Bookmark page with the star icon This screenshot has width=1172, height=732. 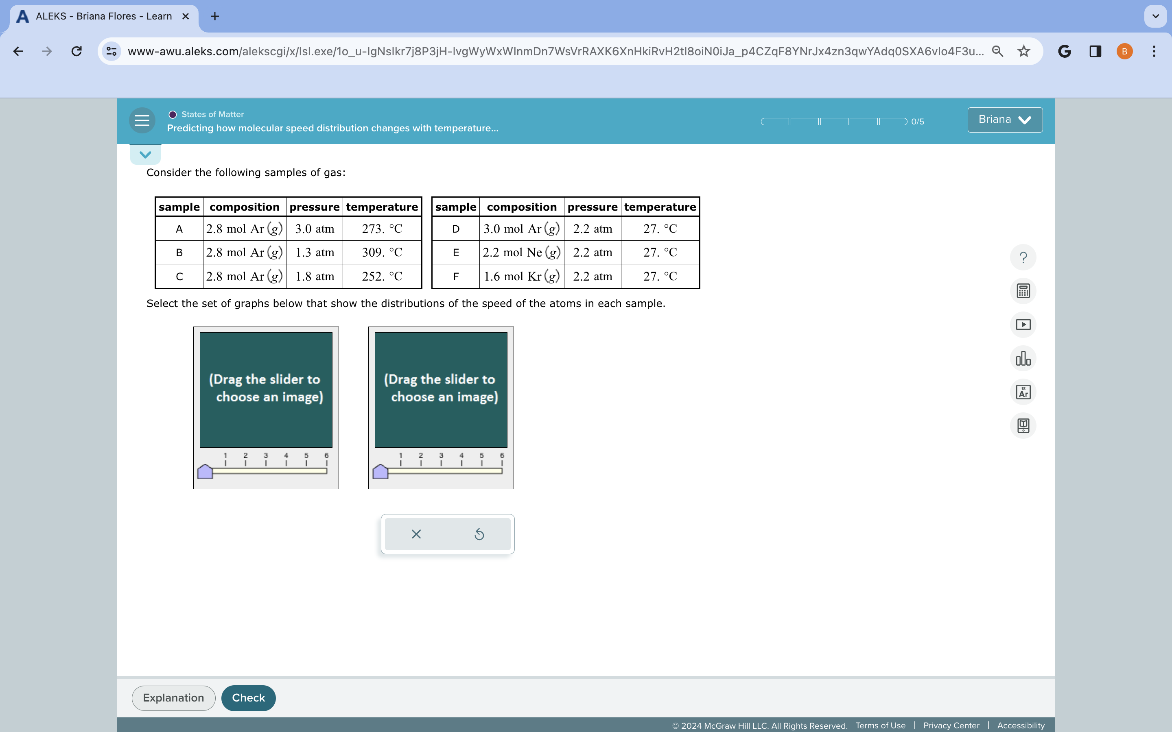(1023, 51)
